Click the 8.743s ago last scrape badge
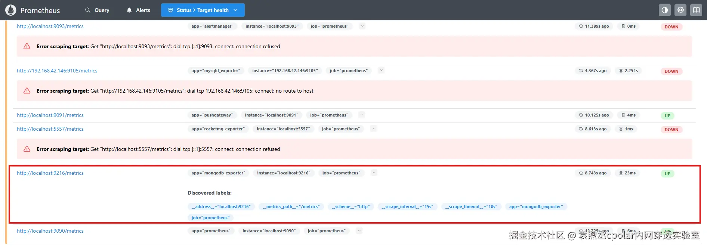This screenshot has width=707, height=248. click(x=593, y=173)
